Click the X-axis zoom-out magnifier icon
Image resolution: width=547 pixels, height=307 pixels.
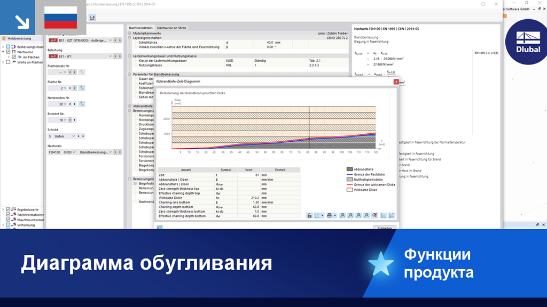[350, 215]
